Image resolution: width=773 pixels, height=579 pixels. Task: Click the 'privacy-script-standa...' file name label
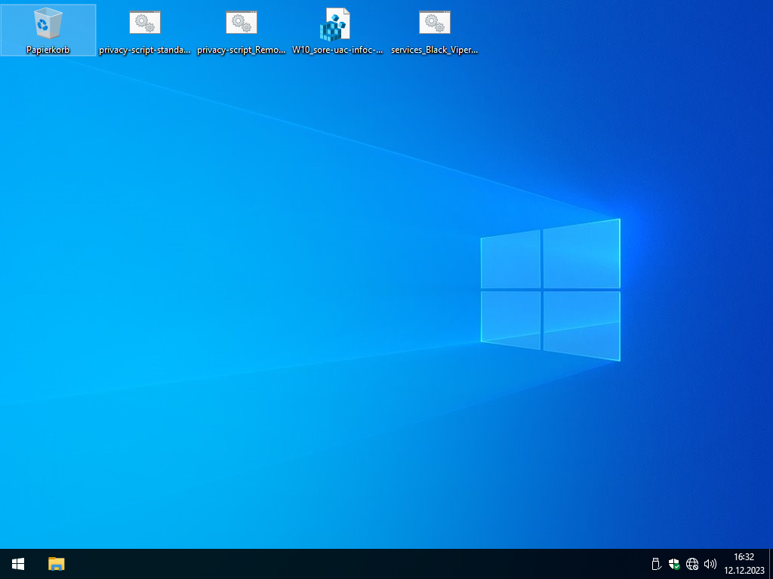(144, 50)
